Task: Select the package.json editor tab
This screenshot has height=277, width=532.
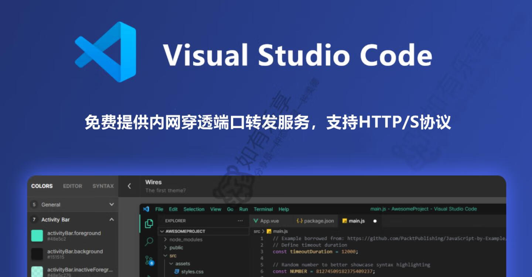Action: (315, 221)
